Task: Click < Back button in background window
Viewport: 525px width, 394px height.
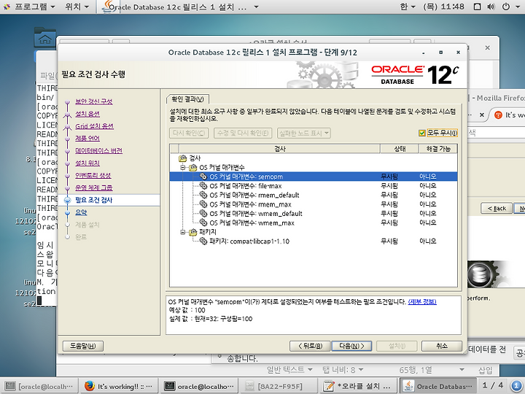Action: click(497, 209)
